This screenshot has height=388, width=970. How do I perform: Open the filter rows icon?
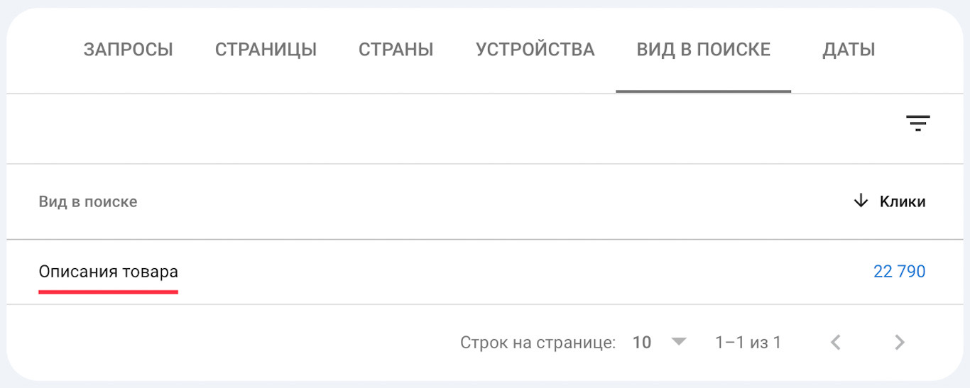(x=917, y=123)
